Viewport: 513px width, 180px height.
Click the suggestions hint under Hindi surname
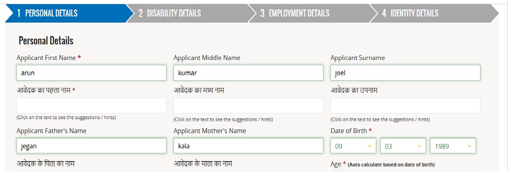[x=380, y=120]
